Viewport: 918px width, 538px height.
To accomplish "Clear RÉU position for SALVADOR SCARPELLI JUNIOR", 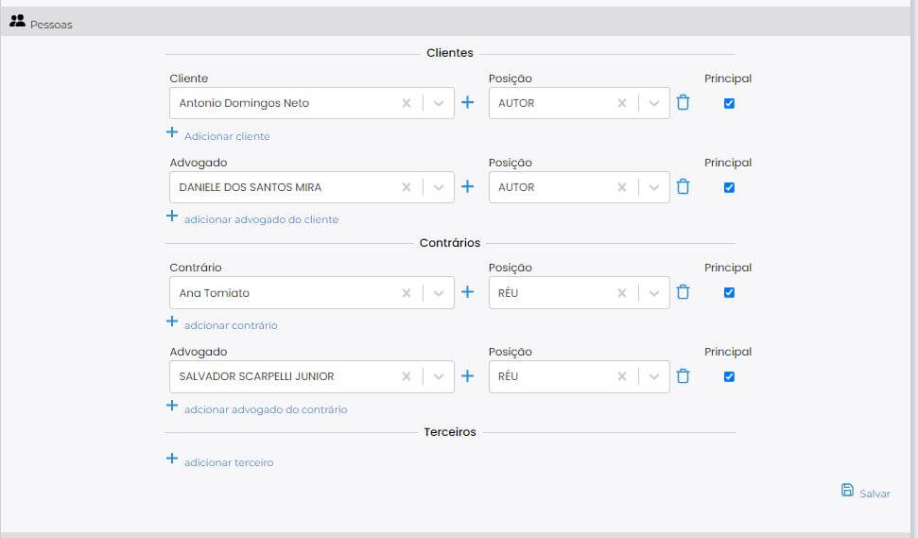I will [622, 376].
